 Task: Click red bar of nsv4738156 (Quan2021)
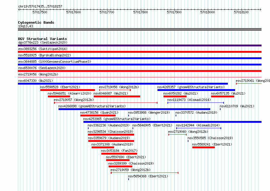coord(98,116)
